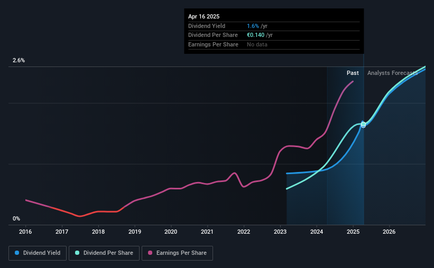Screen dimensions: 434x268
Task: Toggle the Dividend Yield legend button
Action: click(x=38, y=253)
